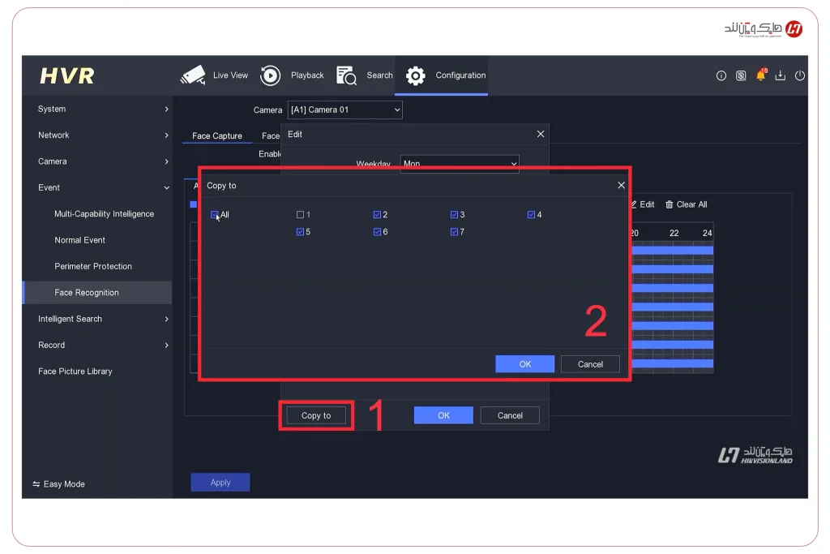Click the power icon in header
The width and height of the screenshot is (830, 554).
tap(800, 76)
